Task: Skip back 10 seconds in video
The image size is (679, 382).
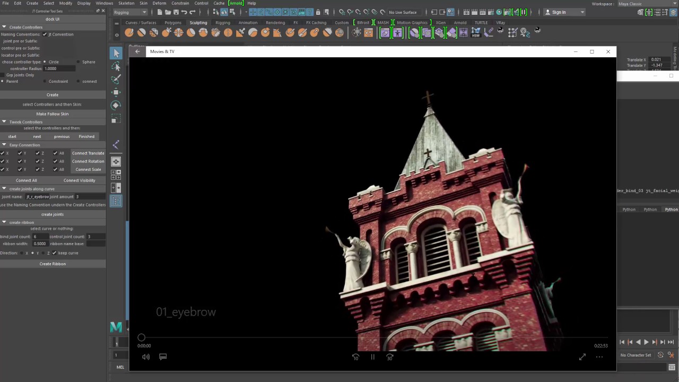Action: [x=355, y=357]
